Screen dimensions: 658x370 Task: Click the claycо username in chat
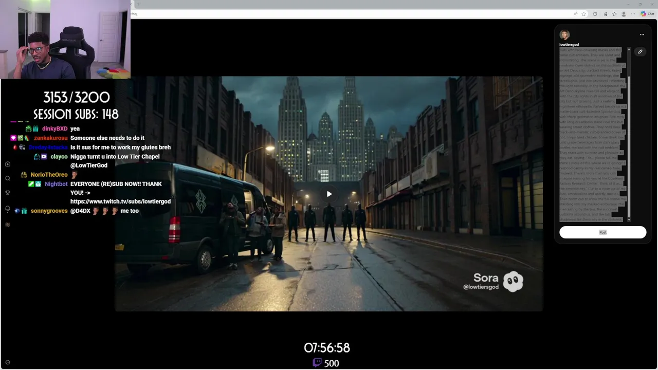(59, 157)
